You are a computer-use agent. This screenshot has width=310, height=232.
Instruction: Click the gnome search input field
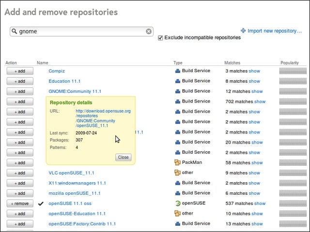pos(81,31)
